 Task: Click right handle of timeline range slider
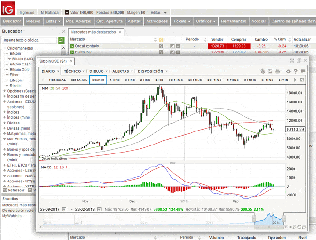pos(284,218)
